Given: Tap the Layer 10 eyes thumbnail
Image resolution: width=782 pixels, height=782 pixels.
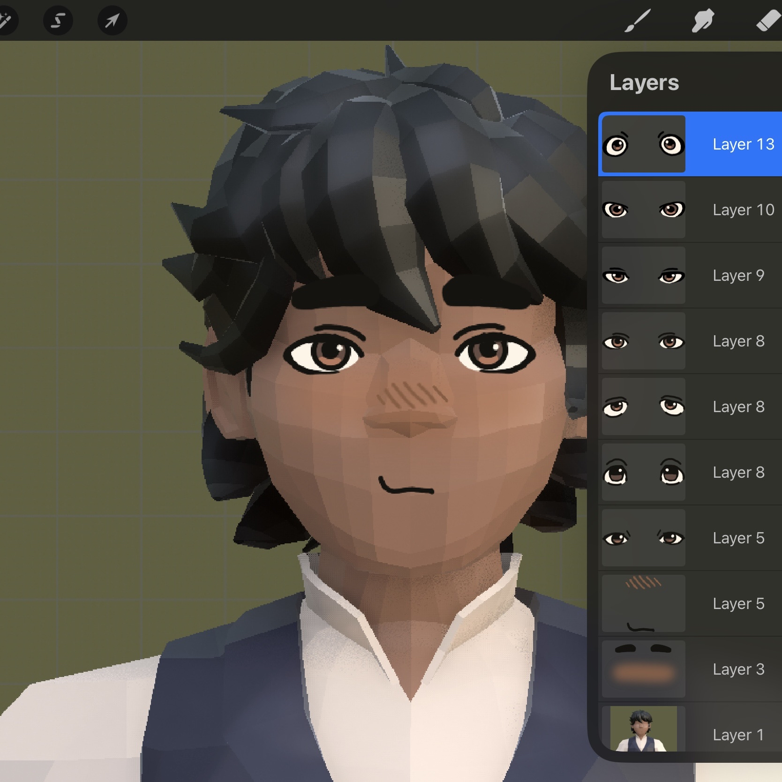Looking at the screenshot, I should (643, 210).
